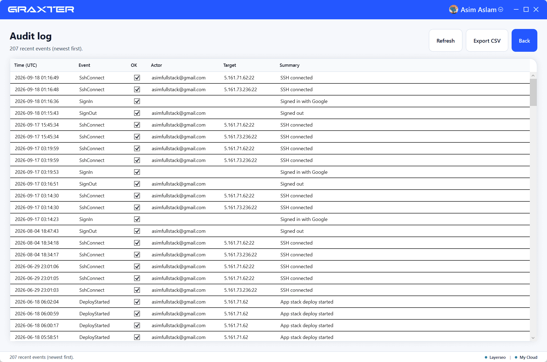Toggle OK checkbox for DeployStarted at 06:02:04
Viewport: 547px width, 362px height.
point(137,302)
